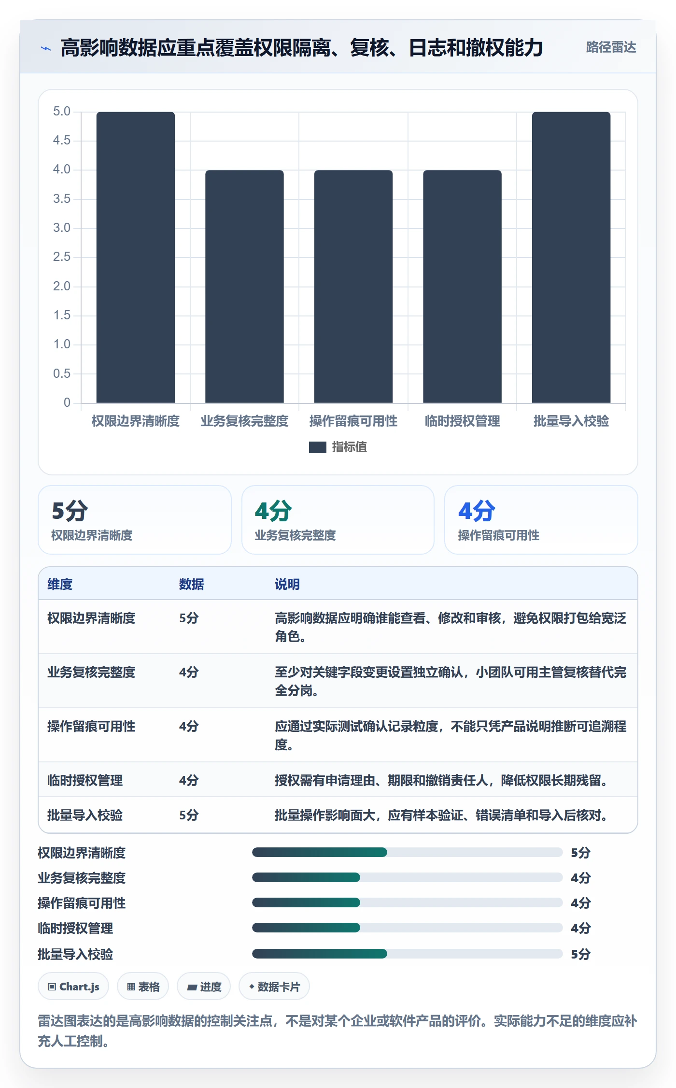
Task: Select the 业务复核完整度 table row name
Action: click(x=91, y=672)
